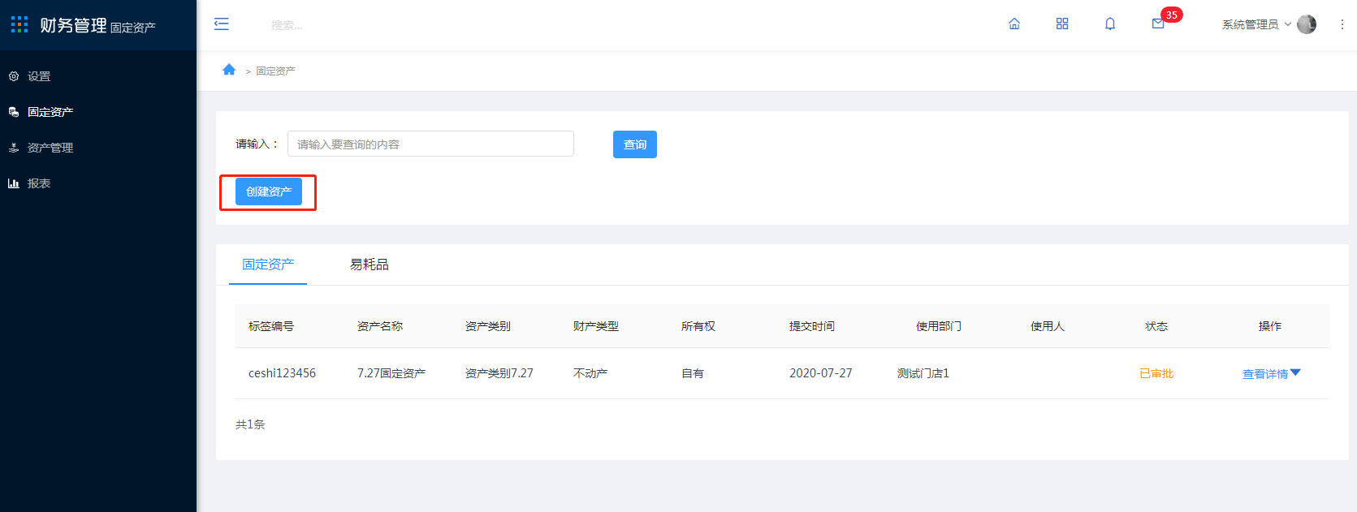Click the 标签编号 column header
The height and width of the screenshot is (512, 1357).
coord(271,326)
